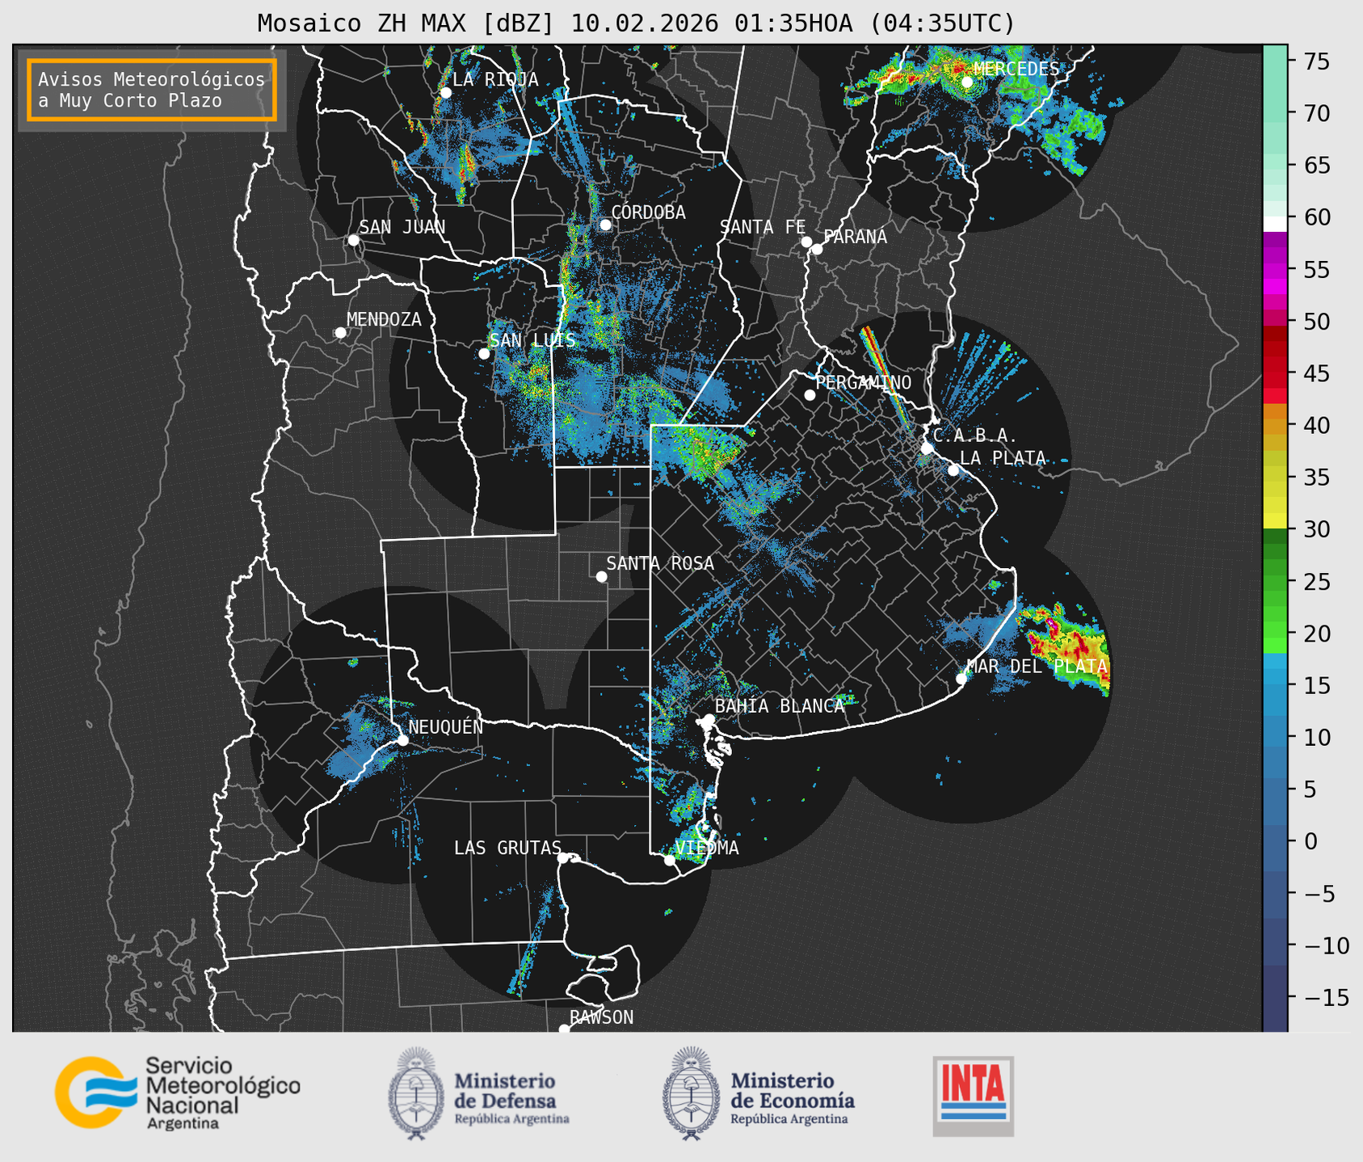Click the BAHÍA BLANCA label text
1363x1162 pixels.
pyautogui.click(x=780, y=706)
